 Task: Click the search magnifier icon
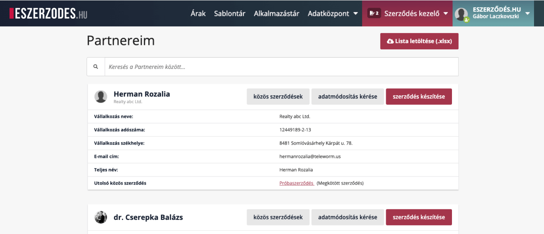click(96, 67)
